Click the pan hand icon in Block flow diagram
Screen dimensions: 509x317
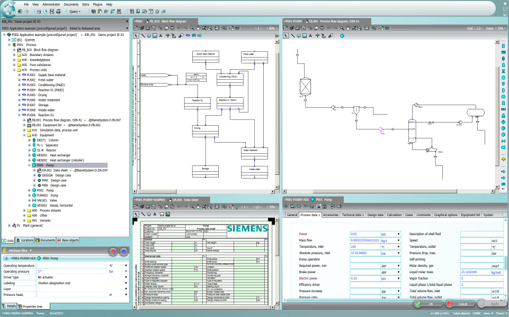click(198, 28)
